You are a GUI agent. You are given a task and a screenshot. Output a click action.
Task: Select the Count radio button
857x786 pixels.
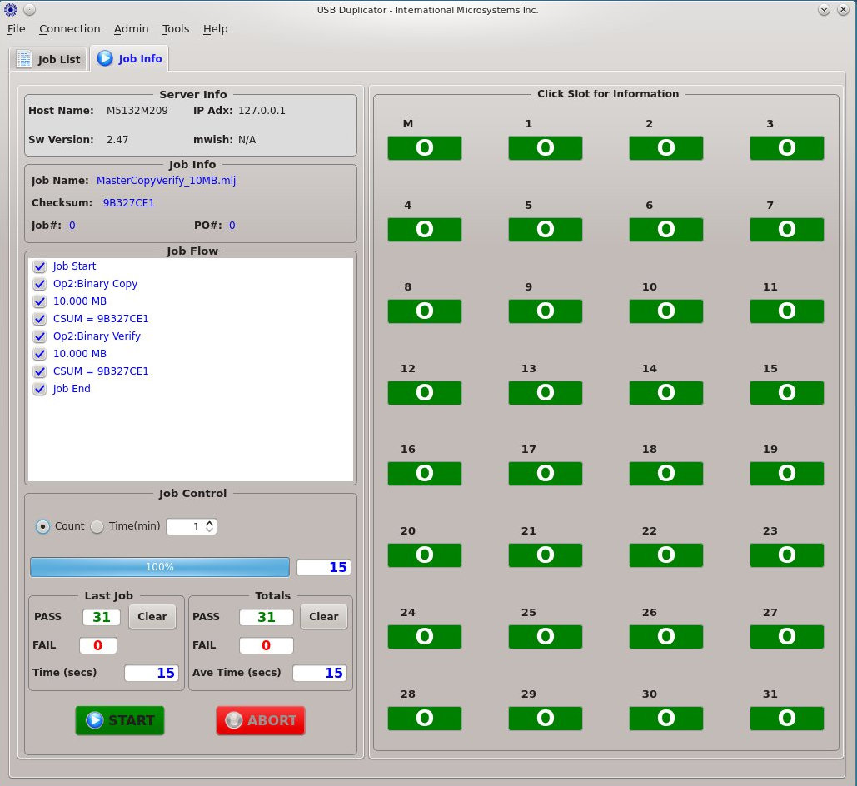tap(42, 526)
